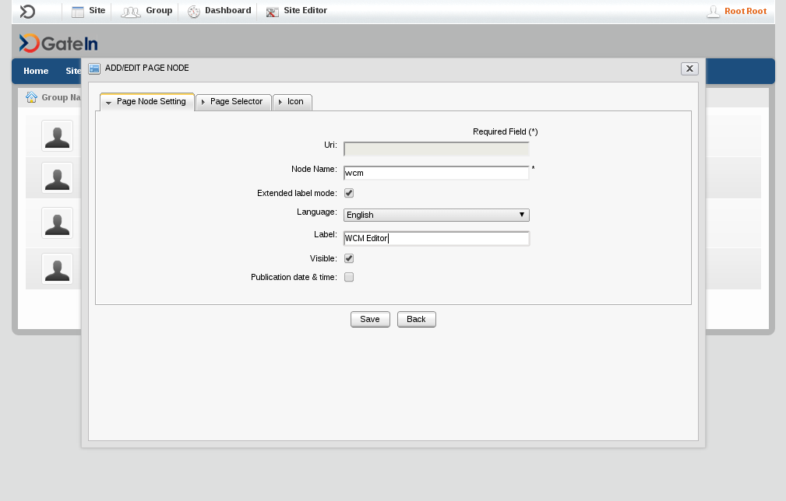Open the Group menu
786x501 pixels.
(x=159, y=11)
